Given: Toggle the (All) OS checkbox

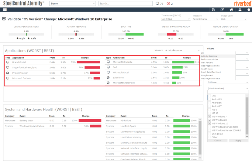Looking at the screenshot, I should [x=209, y=96].
